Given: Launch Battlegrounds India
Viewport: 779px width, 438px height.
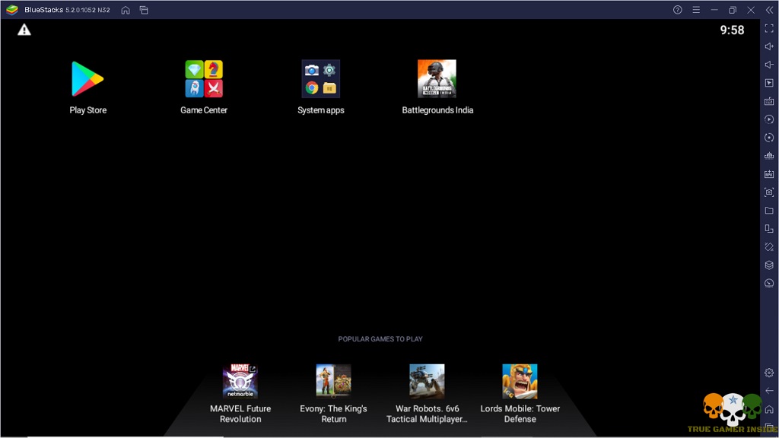Looking at the screenshot, I should click(x=437, y=77).
